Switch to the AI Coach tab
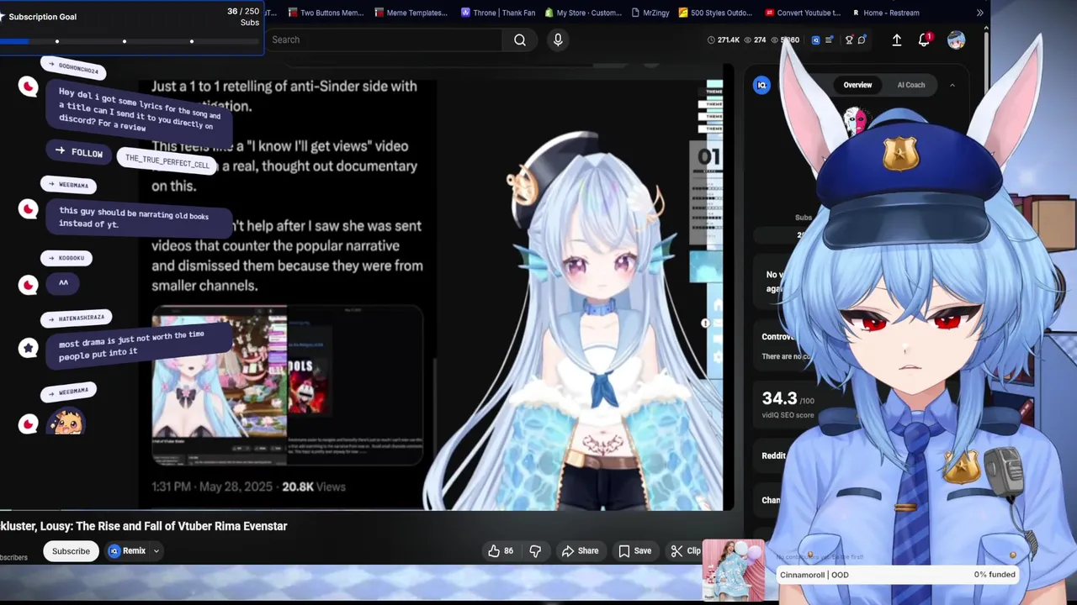Image resolution: width=1077 pixels, height=605 pixels. click(x=910, y=85)
